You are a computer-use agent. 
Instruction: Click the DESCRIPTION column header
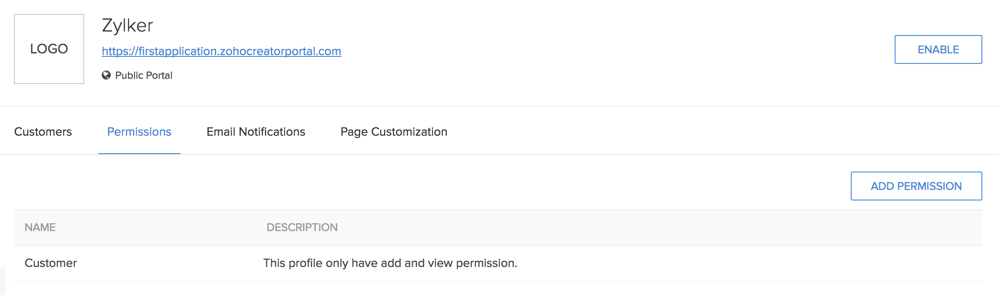click(x=302, y=227)
